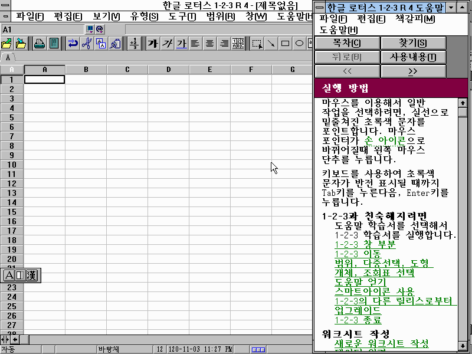
Task: Open Help window control menu box
Action: click(x=319, y=7)
